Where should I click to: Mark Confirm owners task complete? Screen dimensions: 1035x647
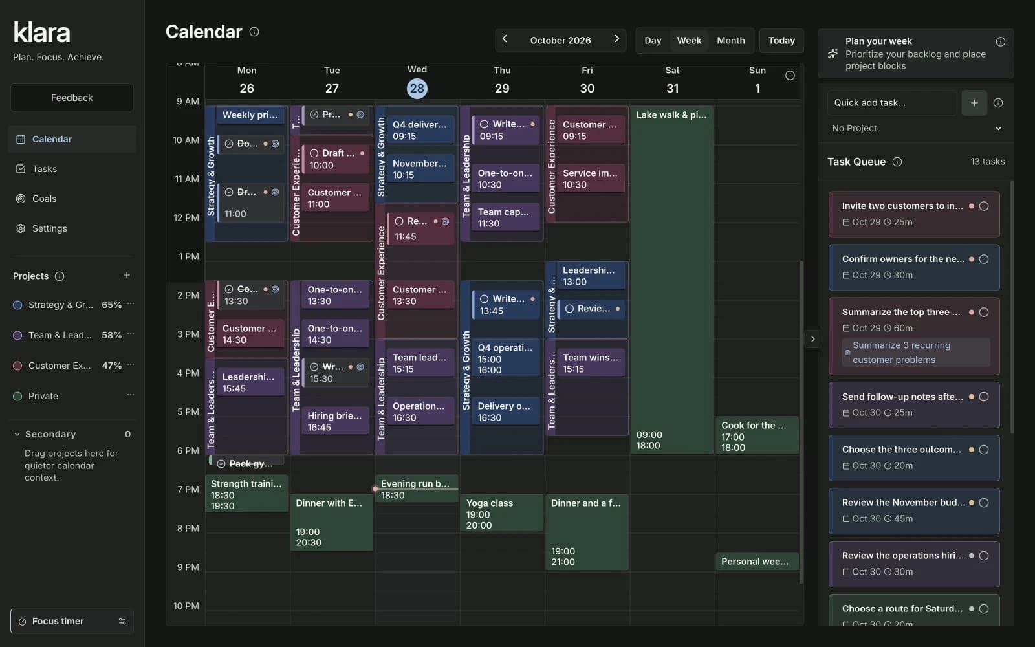(984, 259)
